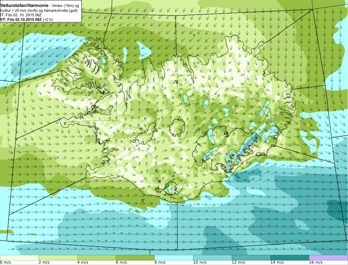Image resolution: width=348 pixels, height=265 pixels.
Task: Click the 2 m/s legend color swatch
Action: pyautogui.click(x=58, y=258)
